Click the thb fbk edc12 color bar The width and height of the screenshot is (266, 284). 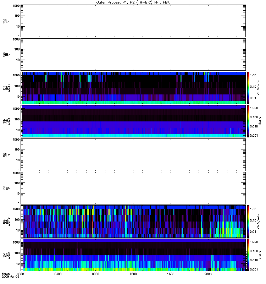248,88
